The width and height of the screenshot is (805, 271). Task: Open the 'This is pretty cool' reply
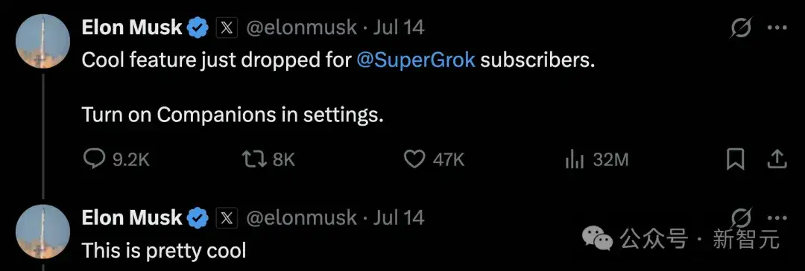coord(164,250)
